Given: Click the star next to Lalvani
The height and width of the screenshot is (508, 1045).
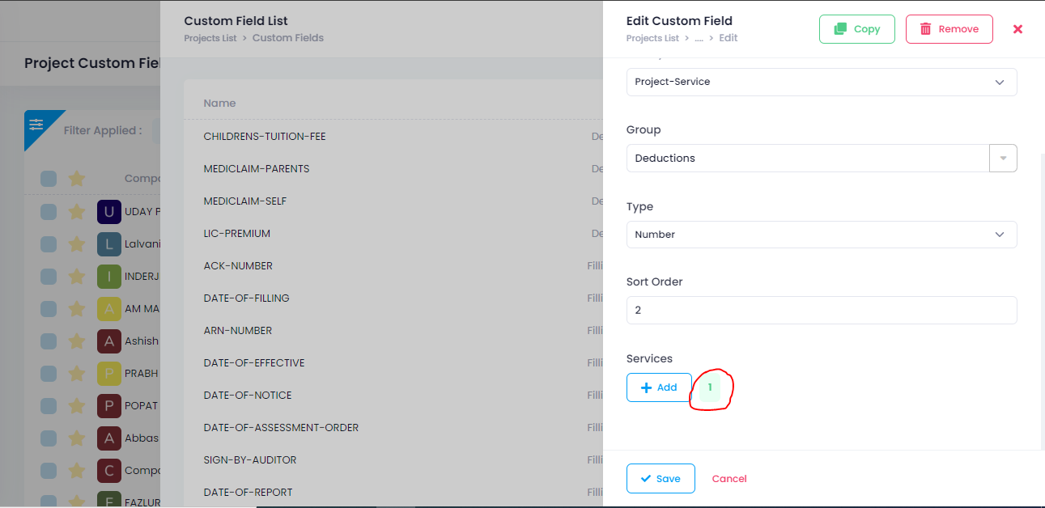Looking at the screenshot, I should coord(77,244).
